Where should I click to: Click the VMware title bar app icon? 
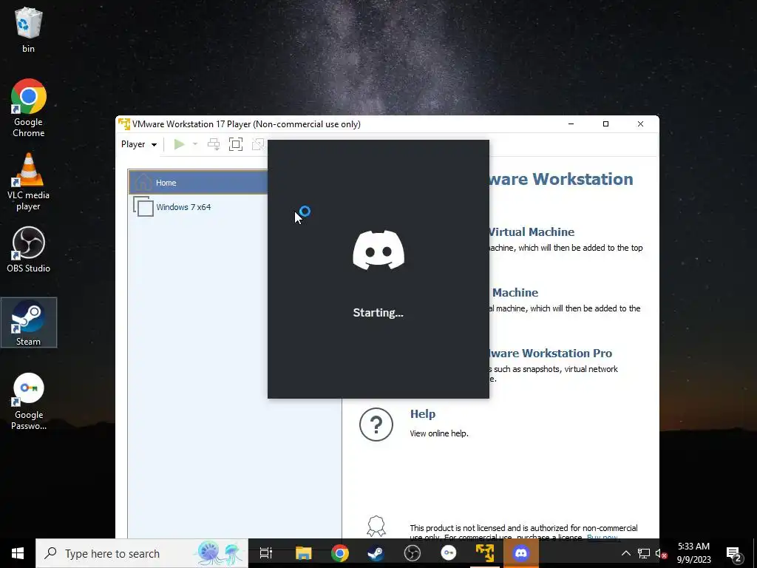pyautogui.click(x=124, y=124)
